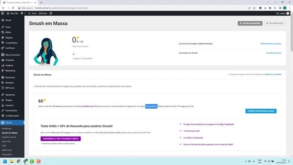The image size is (293, 165).
Task: Open the WebP conversion feature link
Action: (208, 144)
